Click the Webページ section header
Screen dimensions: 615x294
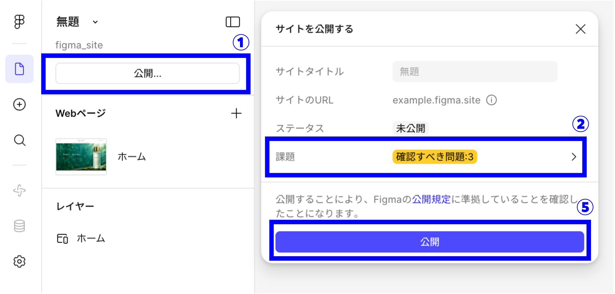[x=80, y=113]
